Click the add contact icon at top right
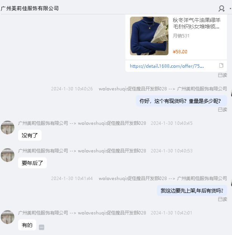The width and height of the screenshot is (232, 235). tap(221, 9)
